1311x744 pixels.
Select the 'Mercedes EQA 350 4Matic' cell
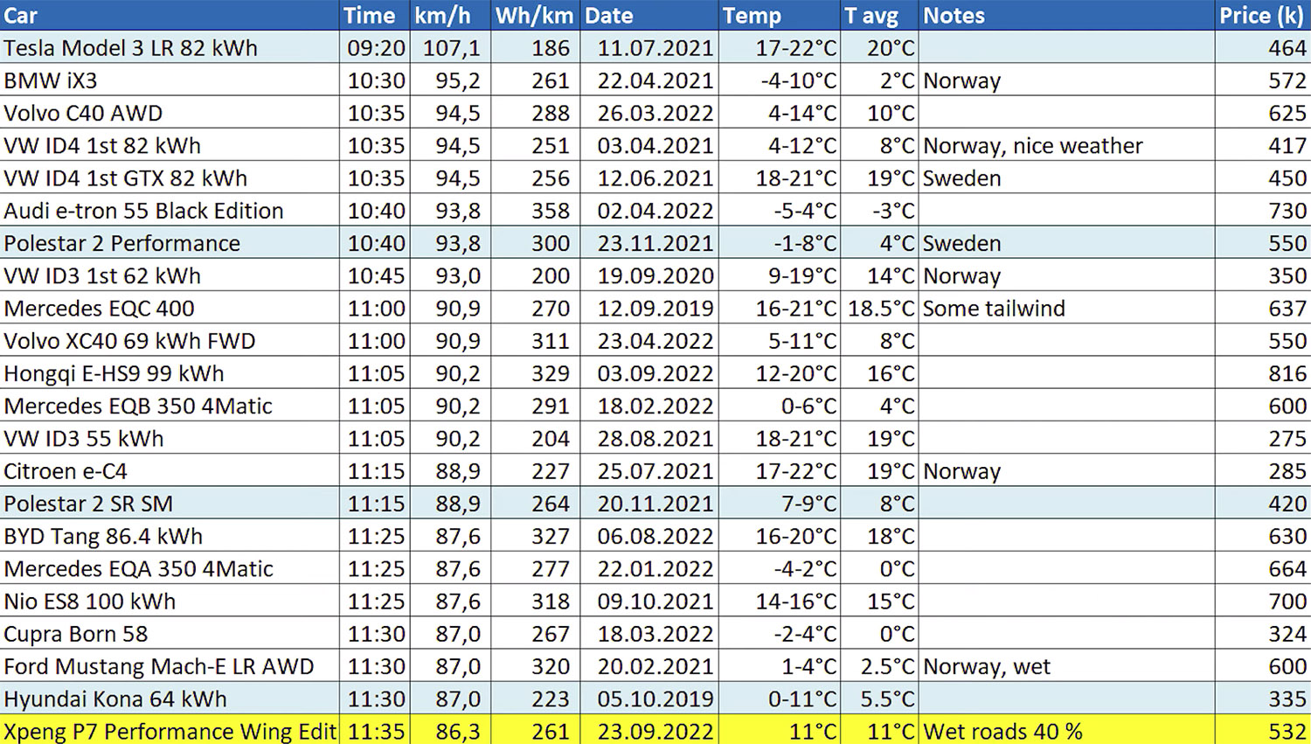pos(170,568)
